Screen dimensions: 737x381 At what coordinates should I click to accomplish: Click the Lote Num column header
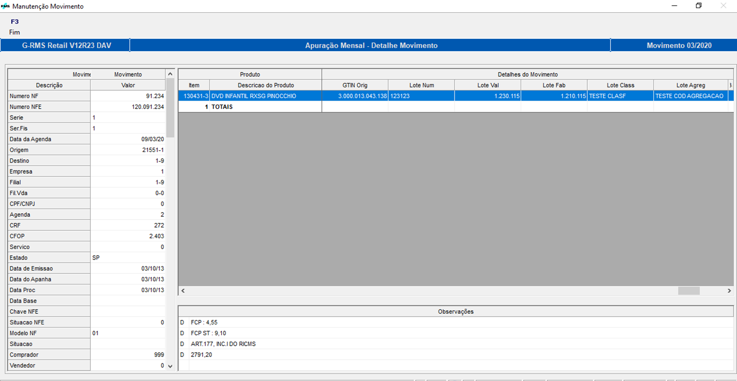(422, 85)
